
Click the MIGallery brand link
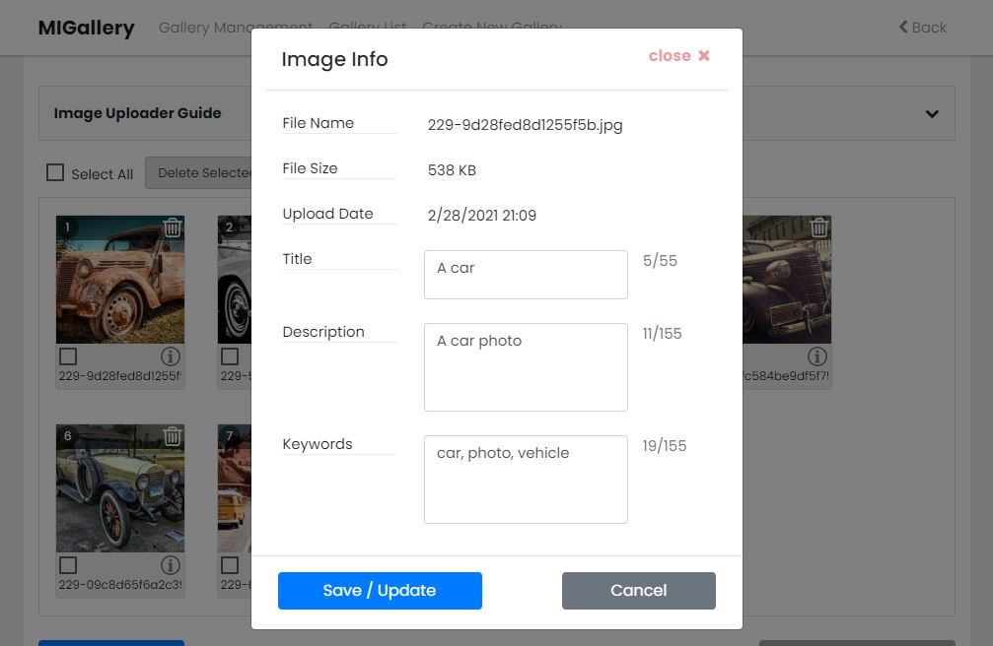[x=86, y=28]
